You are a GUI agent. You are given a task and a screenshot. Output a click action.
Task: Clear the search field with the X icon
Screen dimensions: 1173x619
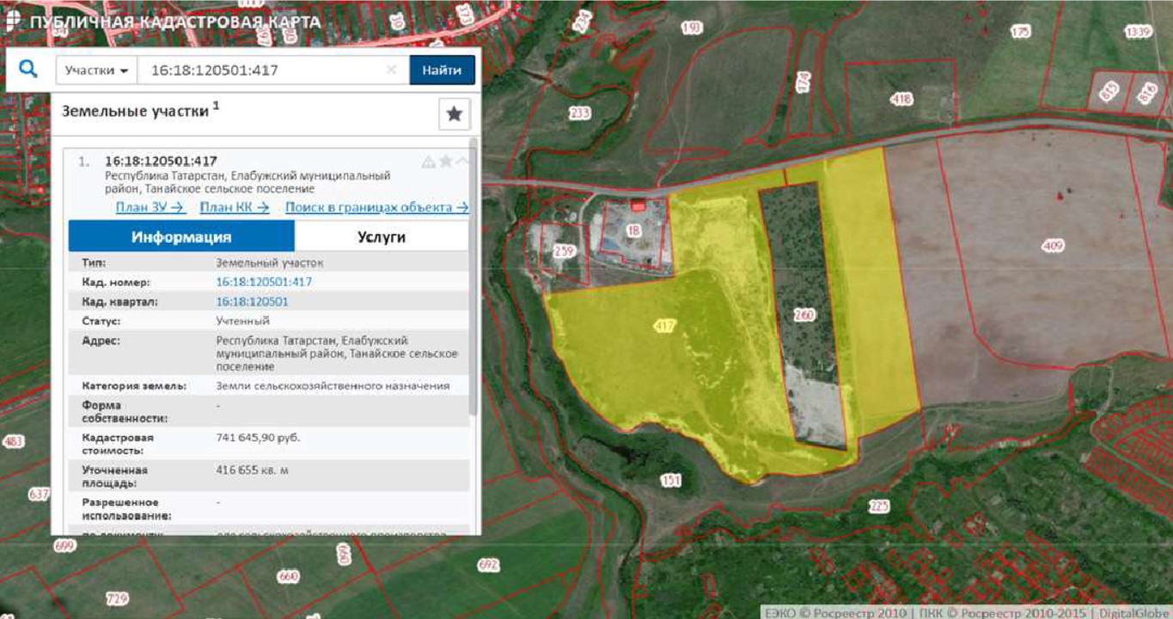pyautogui.click(x=391, y=70)
